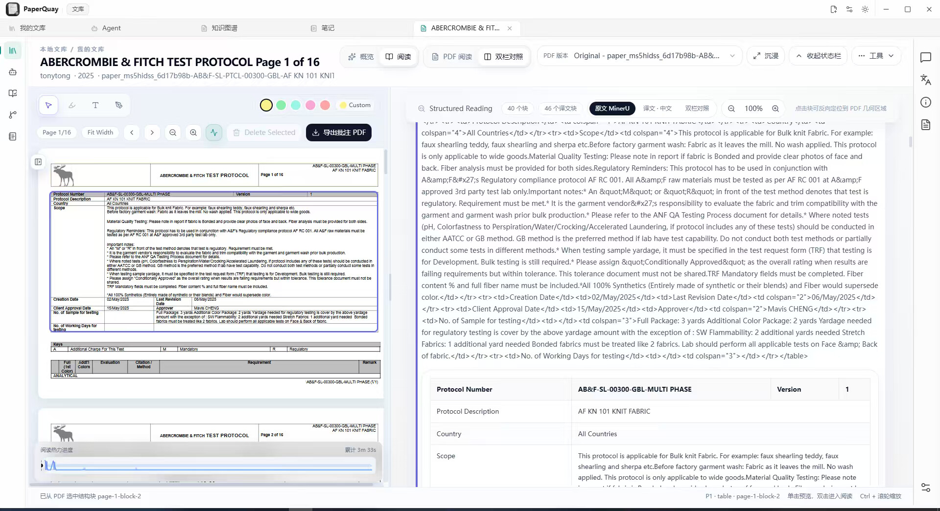Switch to 概览 overview mode

click(361, 57)
